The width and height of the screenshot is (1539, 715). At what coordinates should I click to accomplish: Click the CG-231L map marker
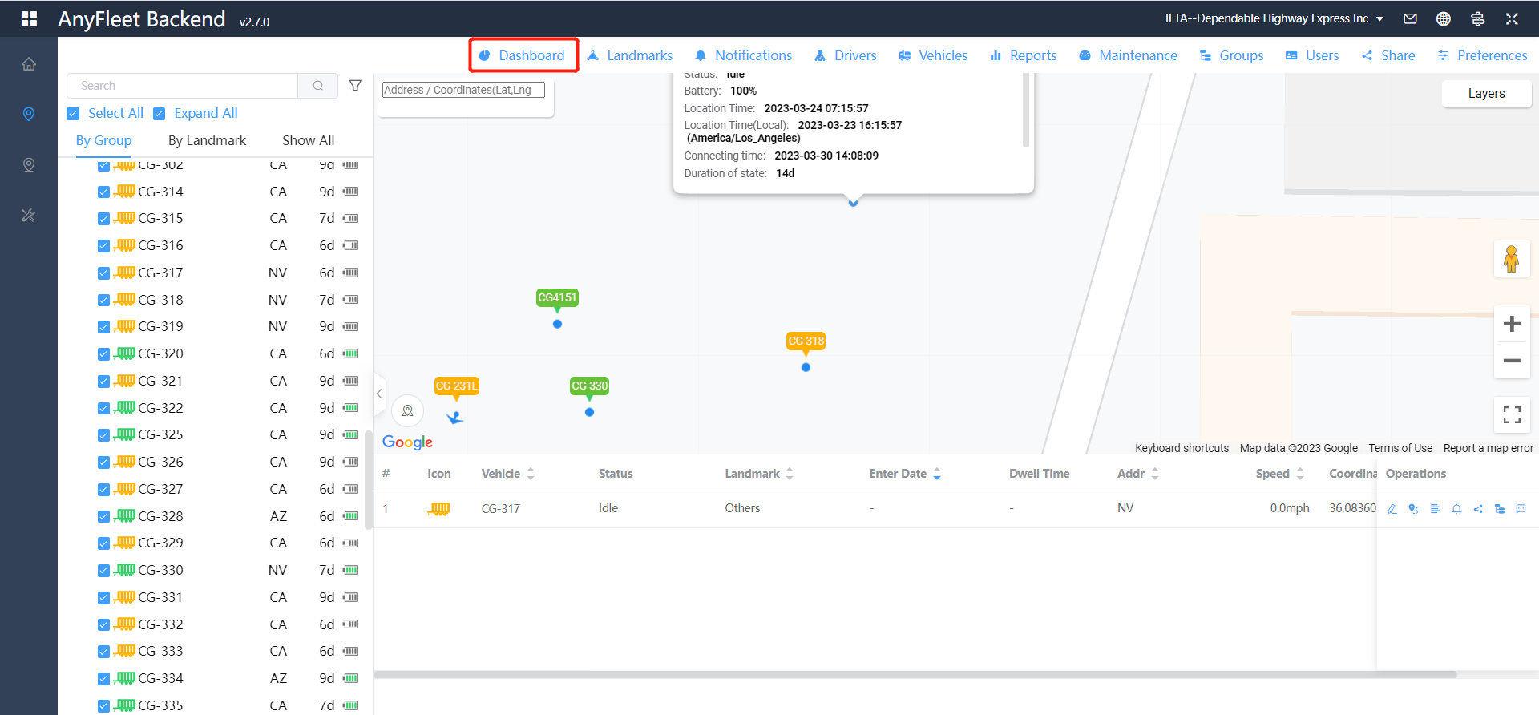tap(456, 386)
